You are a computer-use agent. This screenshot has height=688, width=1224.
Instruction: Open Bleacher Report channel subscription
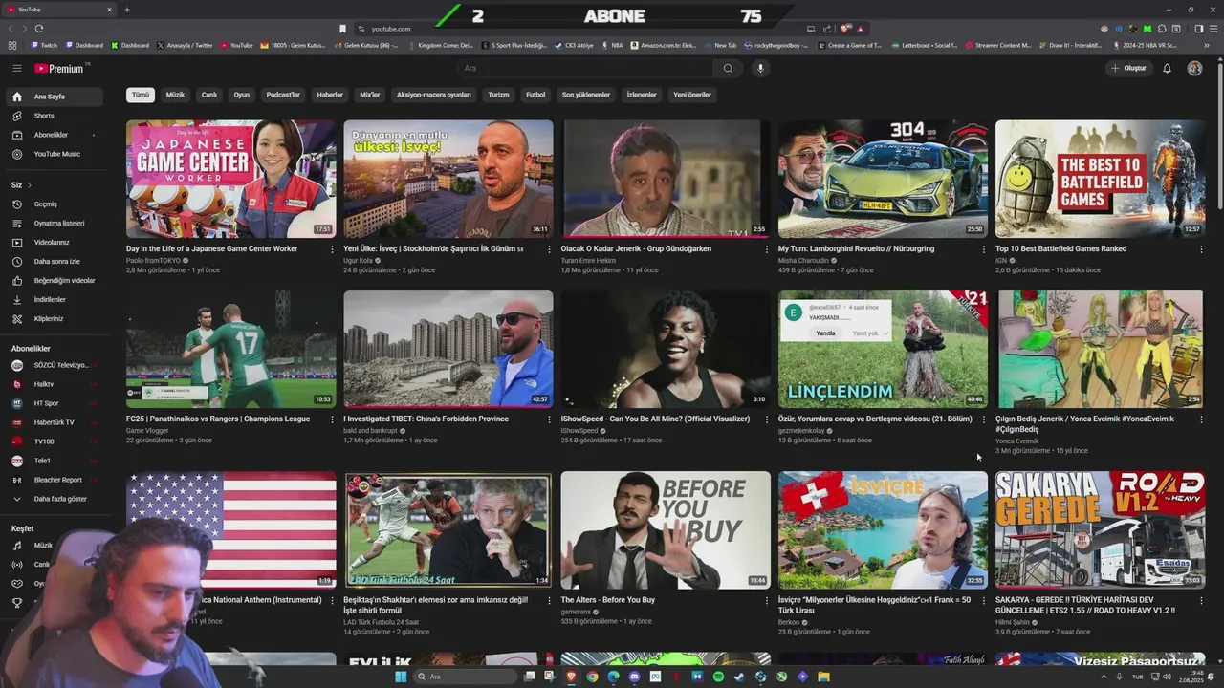click(55, 480)
